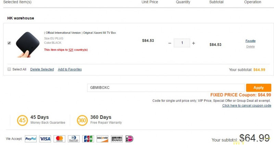274x148 pixels.
Task: Click the MasterCard payment icon
Action: (x=59, y=139)
